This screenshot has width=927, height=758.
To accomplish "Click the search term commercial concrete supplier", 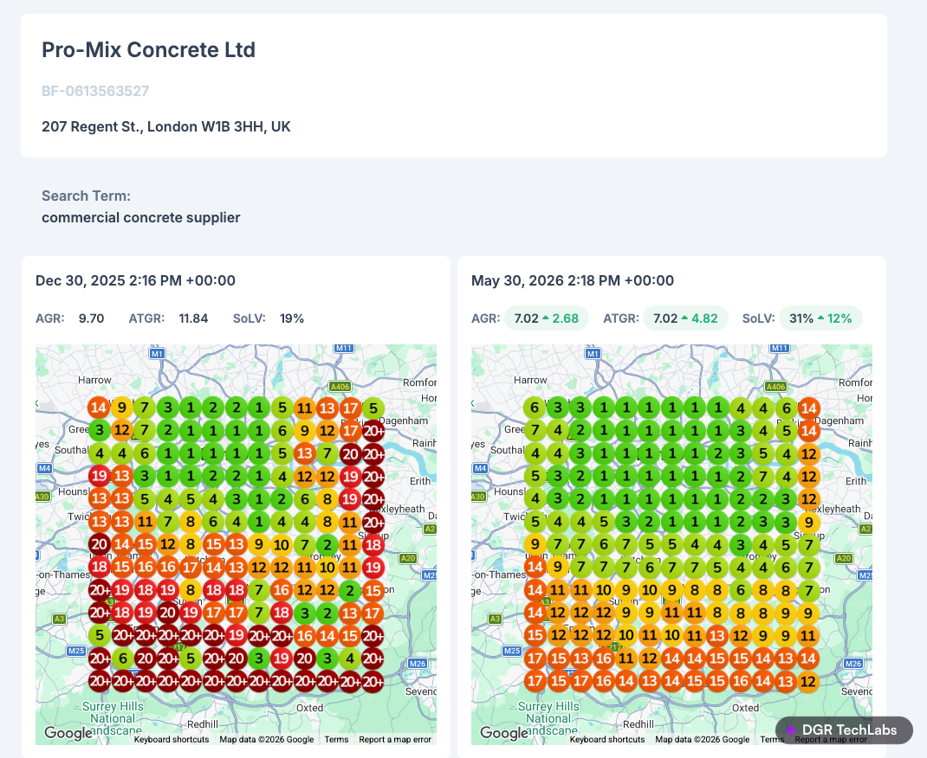I will (x=140, y=217).
